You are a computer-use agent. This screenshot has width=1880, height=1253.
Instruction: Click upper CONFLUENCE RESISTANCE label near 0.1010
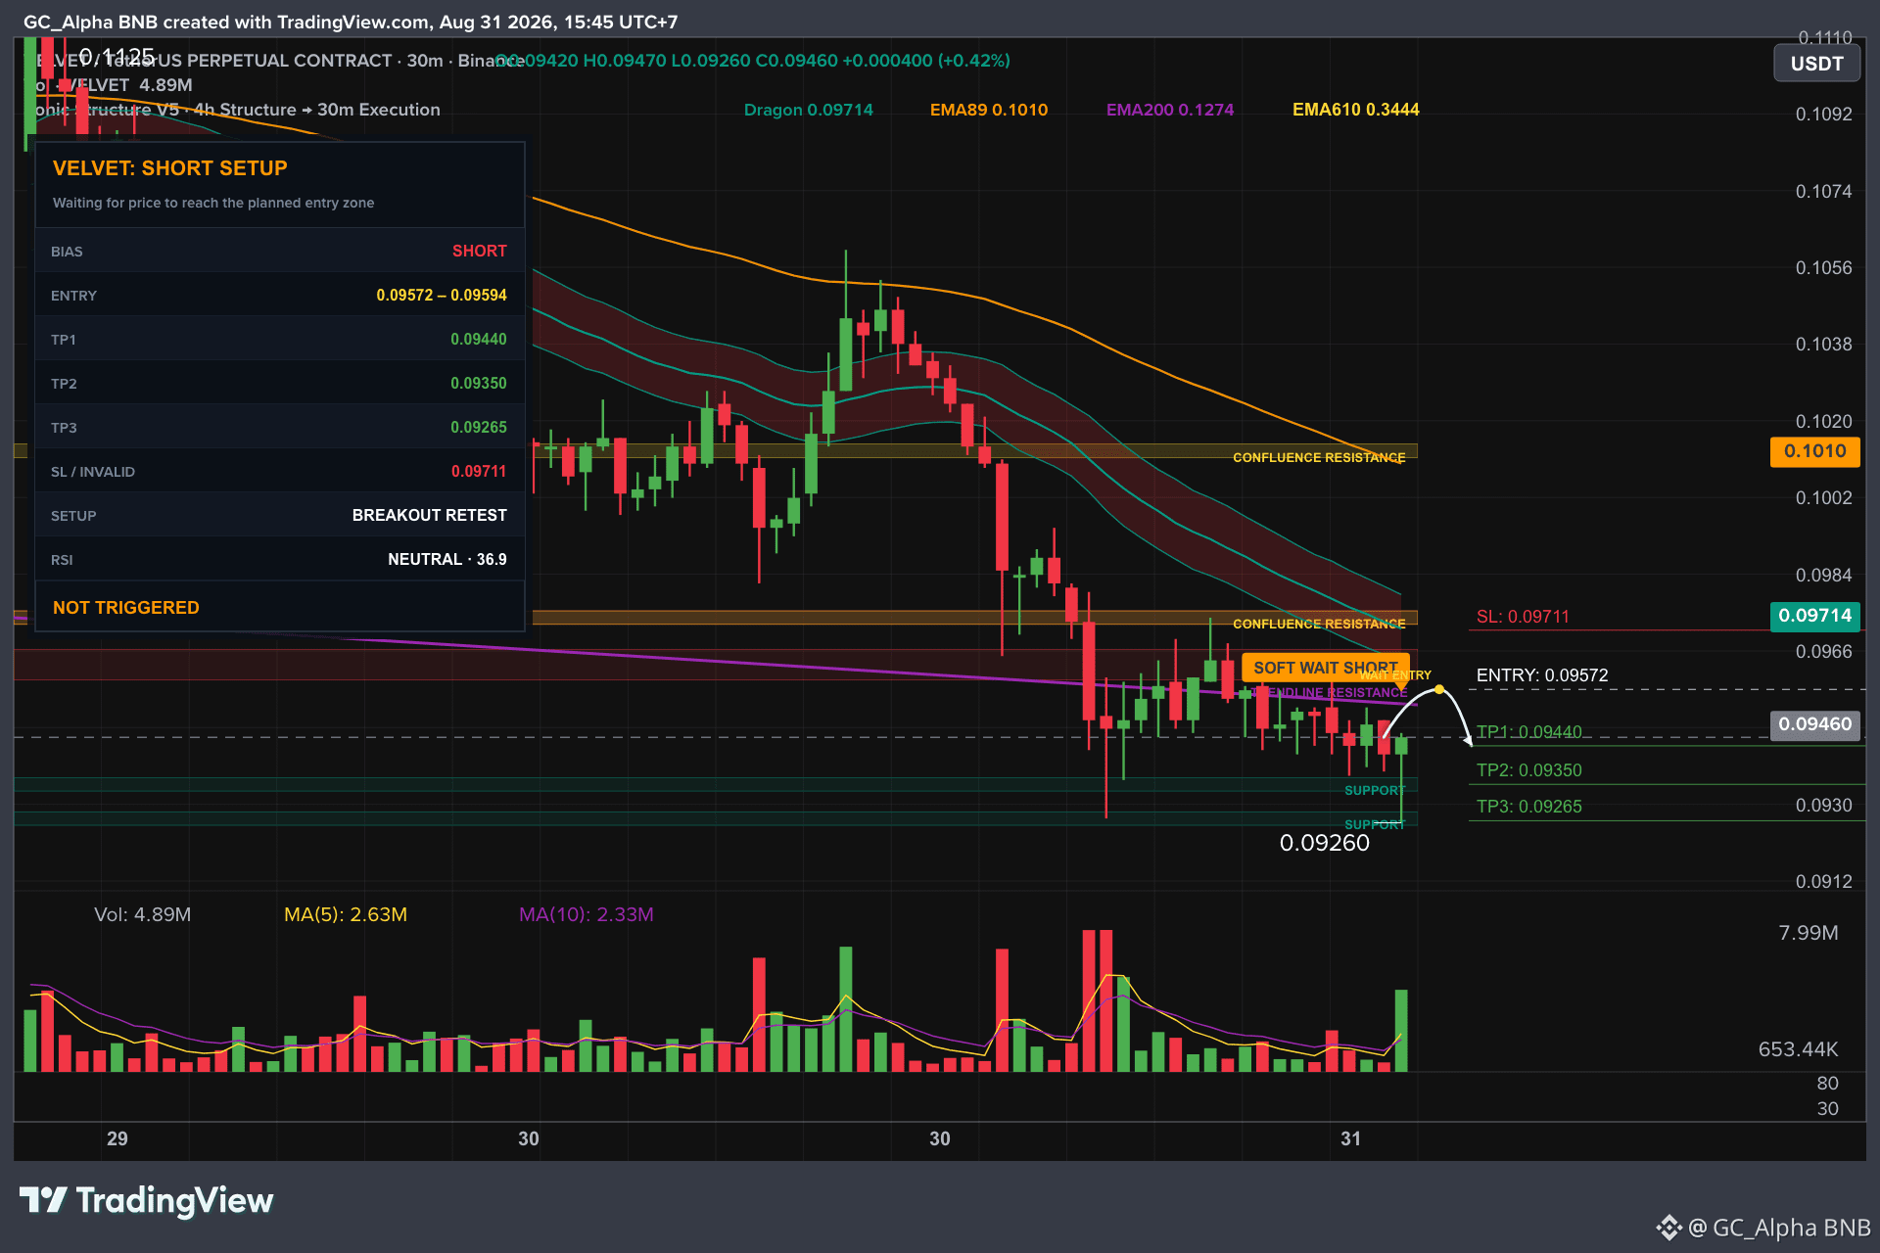click(x=1318, y=457)
